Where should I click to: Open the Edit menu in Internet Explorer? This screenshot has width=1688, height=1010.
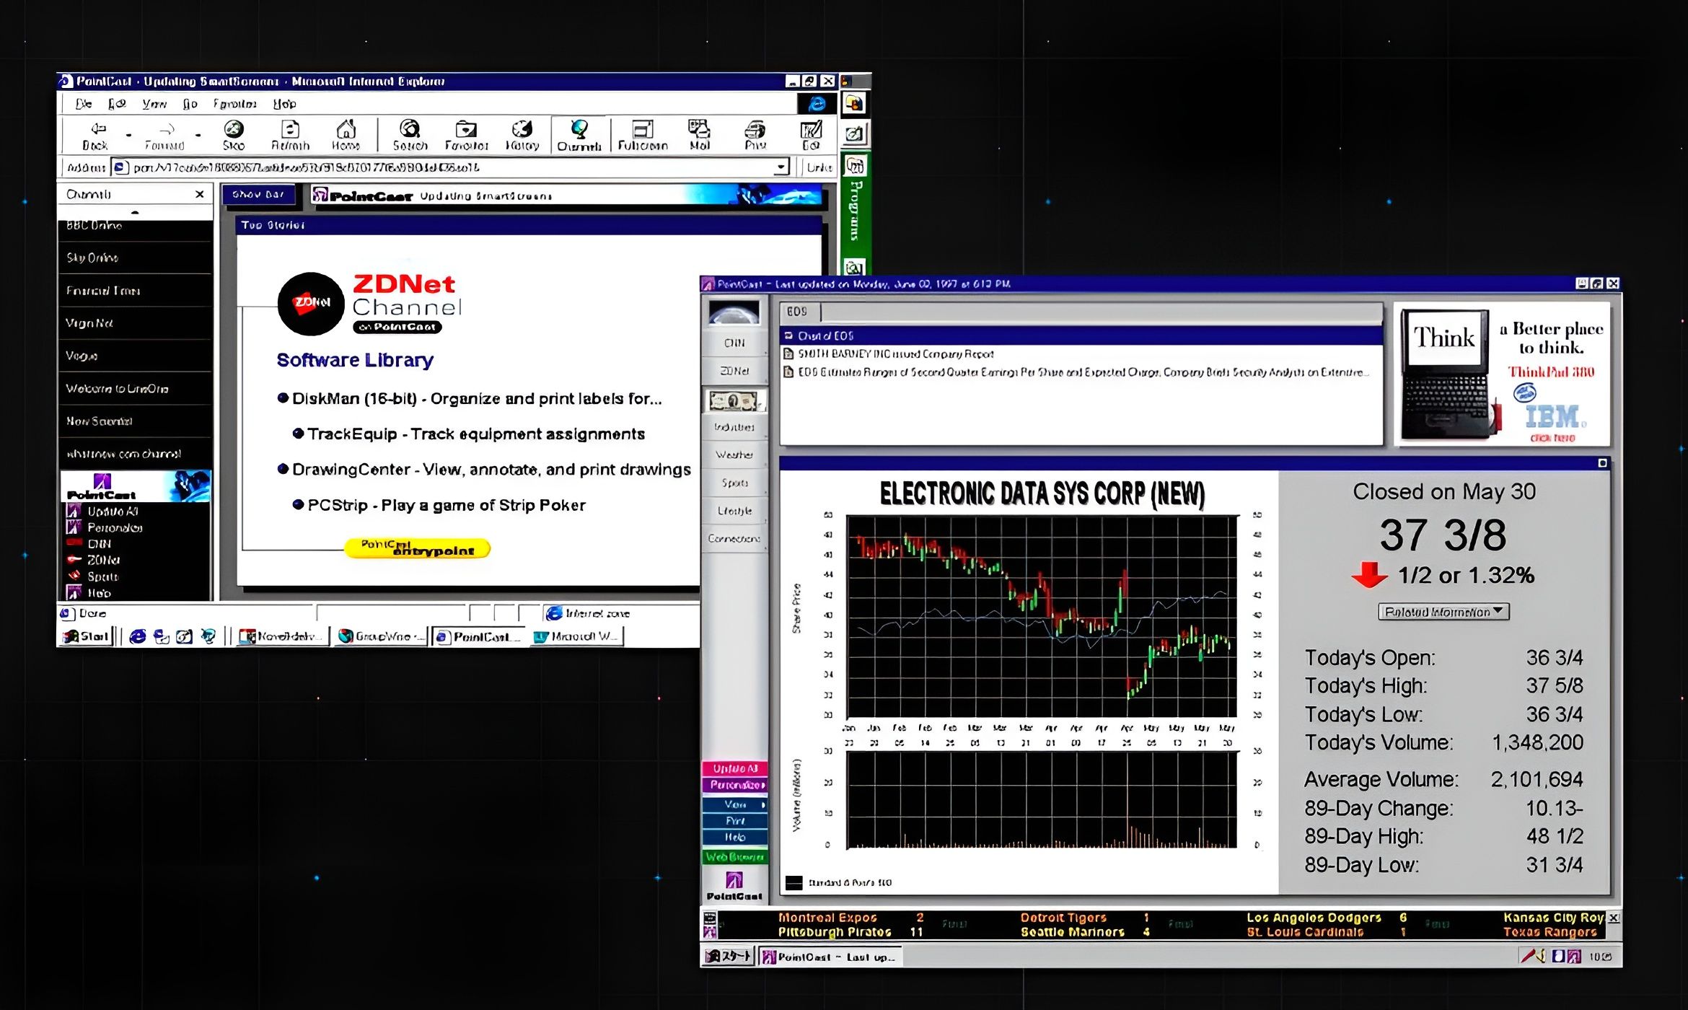pyautogui.click(x=117, y=104)
